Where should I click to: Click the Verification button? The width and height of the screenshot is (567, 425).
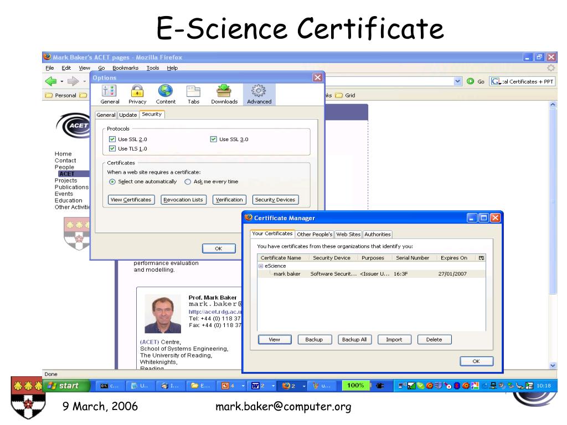pyautogui.click(x=229, y=199)
